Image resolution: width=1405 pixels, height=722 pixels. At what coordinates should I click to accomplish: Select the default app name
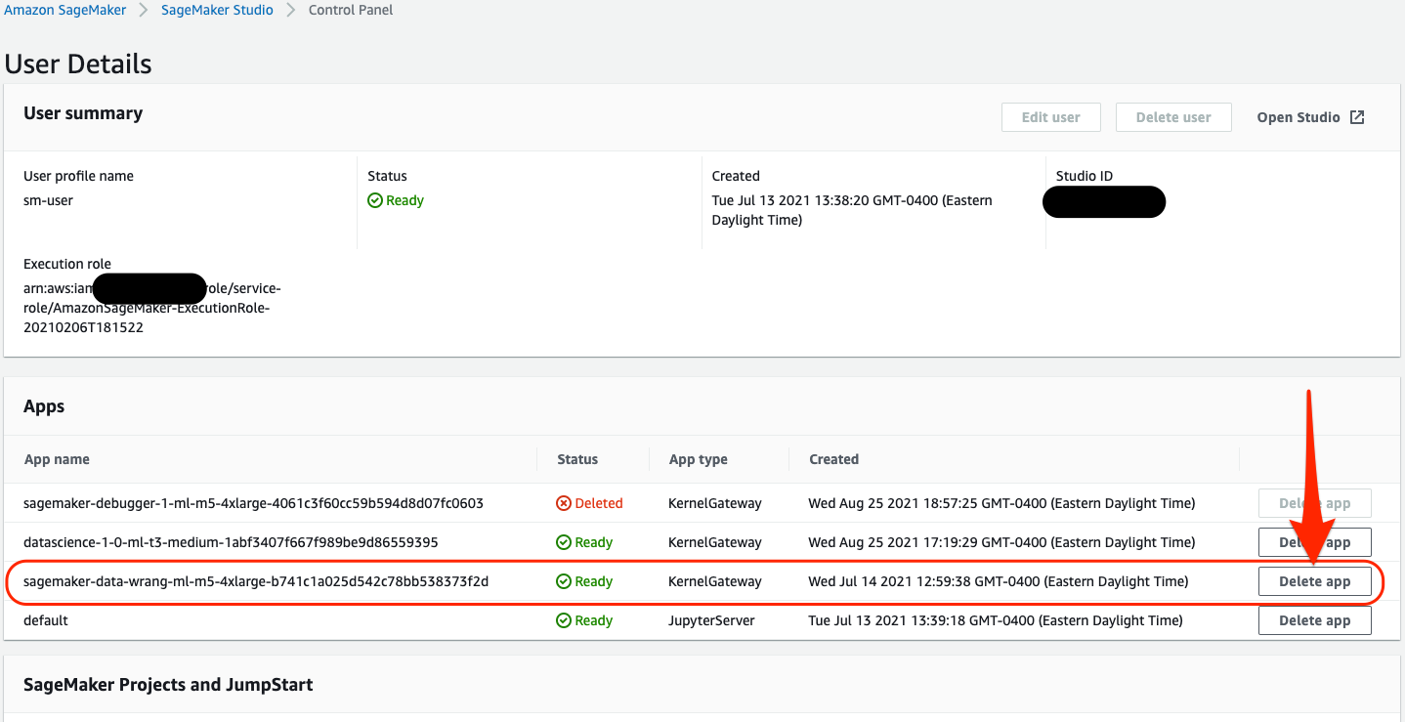(46, 620)
